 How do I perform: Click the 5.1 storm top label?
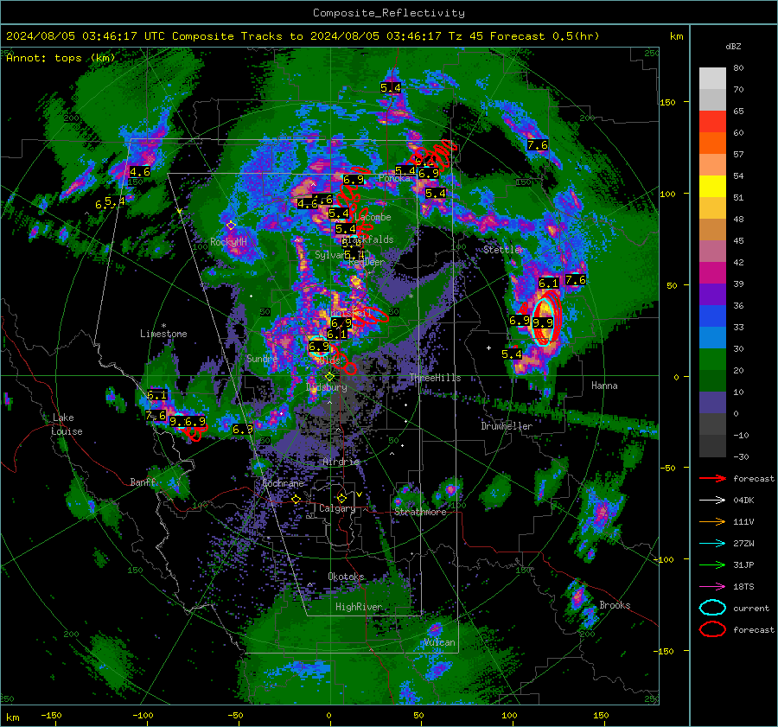pyautogui.click(x=157, y=395)
